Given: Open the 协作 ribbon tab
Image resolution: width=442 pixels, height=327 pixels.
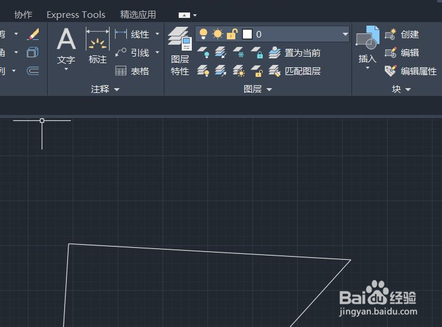Looking at the screenshot, I should click(23, 15).
